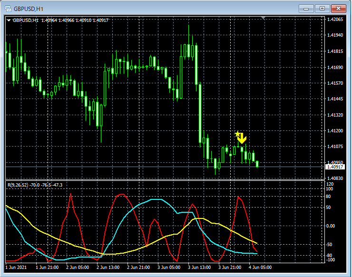The image size is (352, 277).
Task: Minimize the GBPUSD,H1 chart window
Action: point(306,9)
